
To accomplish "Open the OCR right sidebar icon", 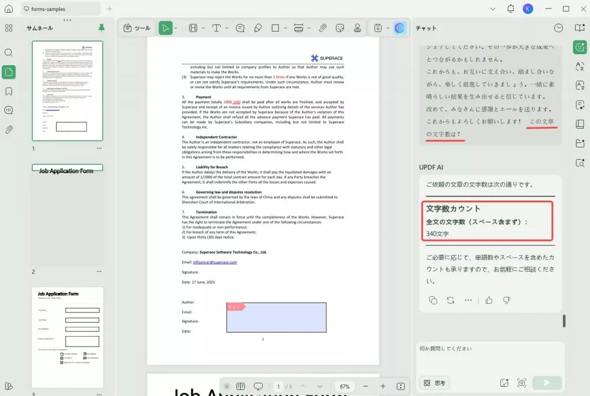I will click(x=580, y=85).
